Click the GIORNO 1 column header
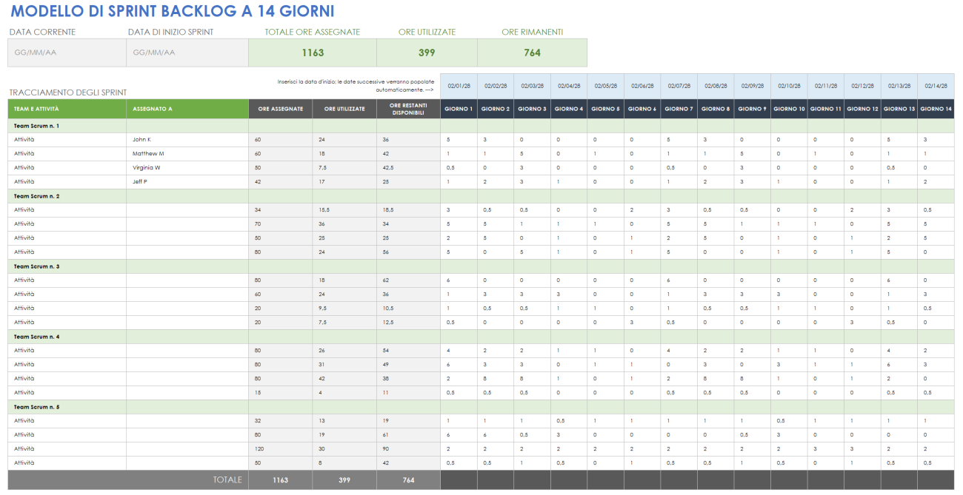 click(x=459, y=108)
